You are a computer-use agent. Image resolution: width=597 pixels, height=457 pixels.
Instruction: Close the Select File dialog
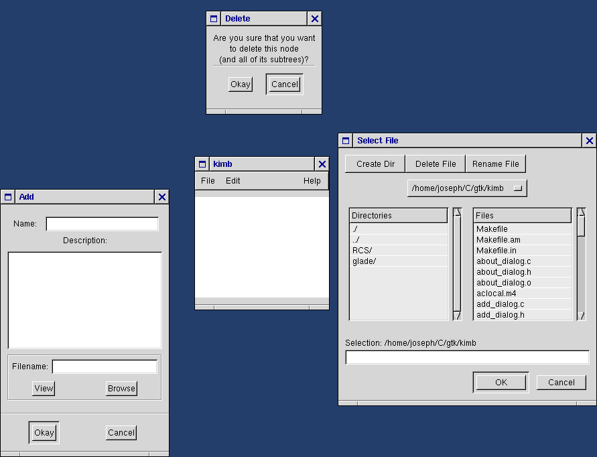589,141
